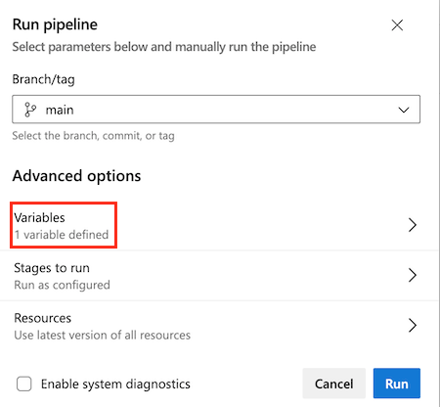Click the 'Select parameters below' subtitle text
The image size is (440, 407).
pyautogui.click(x=164, y=47)
